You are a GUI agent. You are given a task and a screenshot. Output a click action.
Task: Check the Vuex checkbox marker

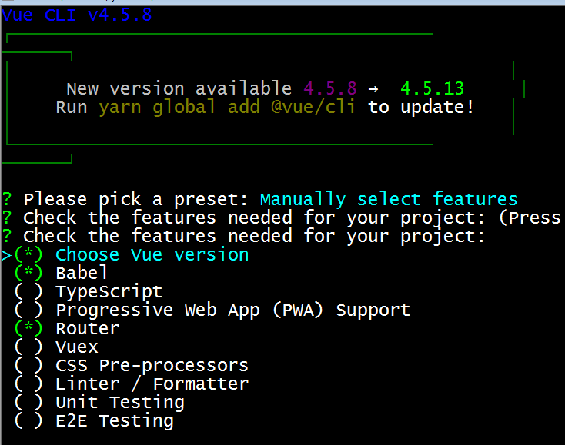point(28,347)
